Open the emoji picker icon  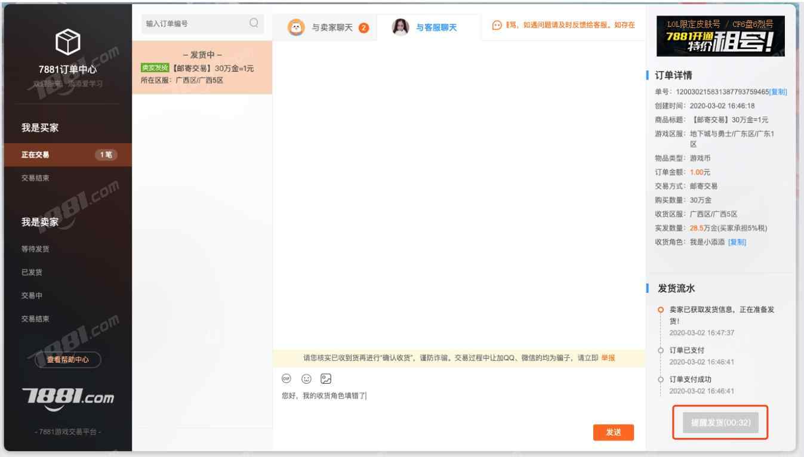[x=306, y=379]
